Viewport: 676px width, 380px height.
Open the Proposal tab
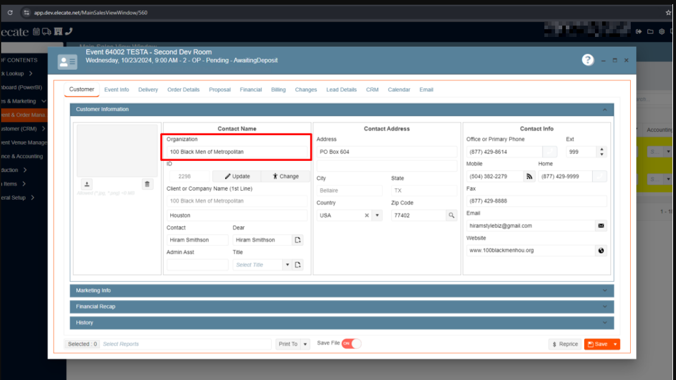[x=220, y=90]
